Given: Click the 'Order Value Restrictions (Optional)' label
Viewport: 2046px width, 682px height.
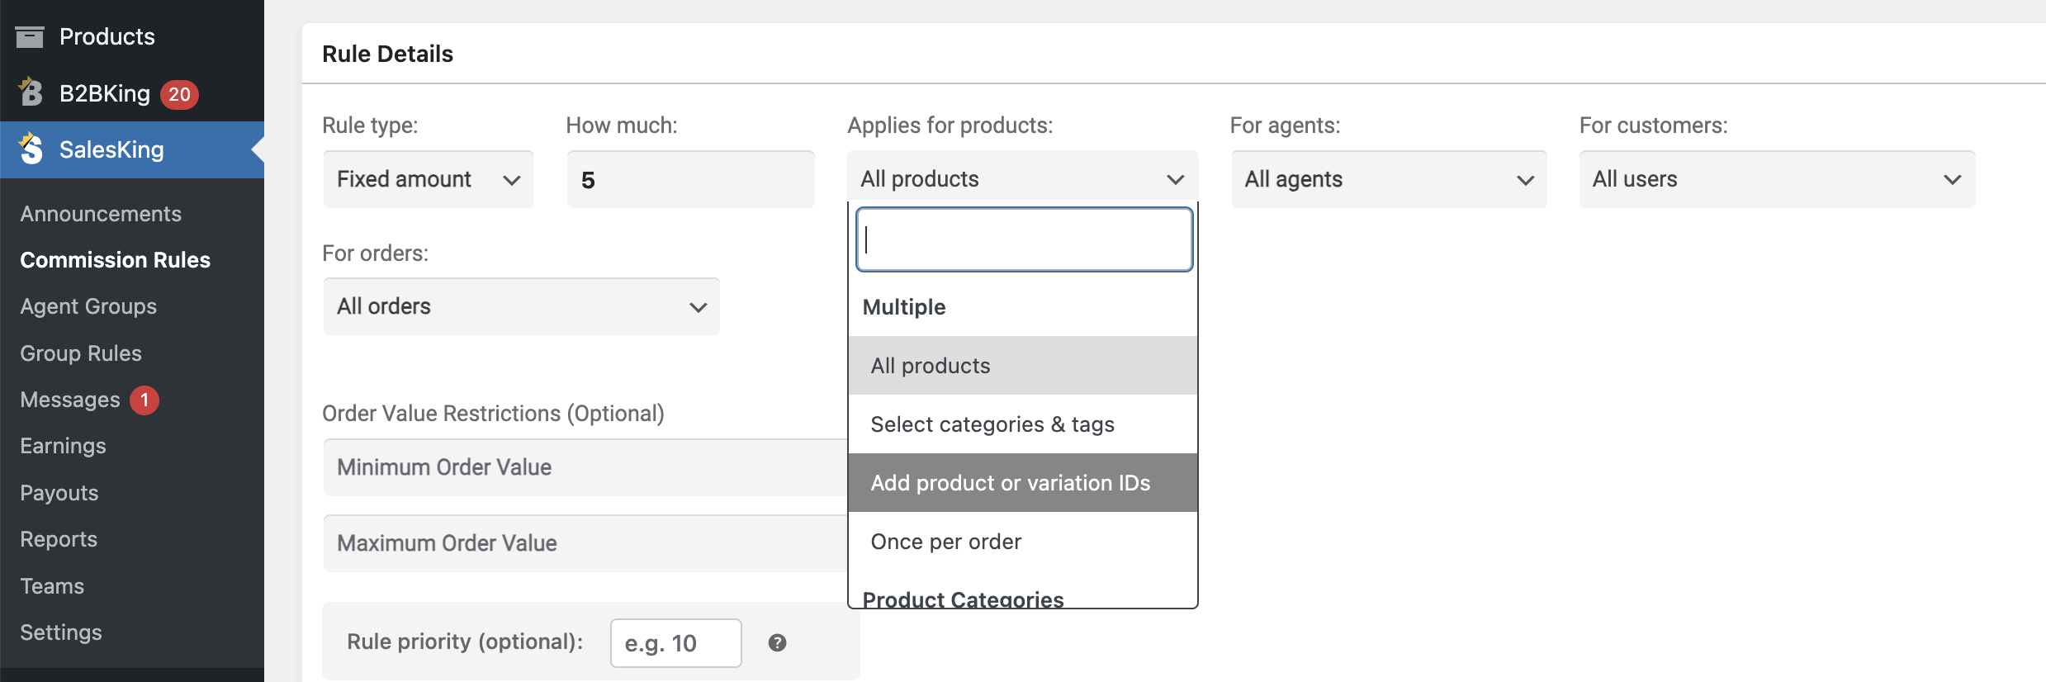Looking at the screenshot, I should coord(493,414).
